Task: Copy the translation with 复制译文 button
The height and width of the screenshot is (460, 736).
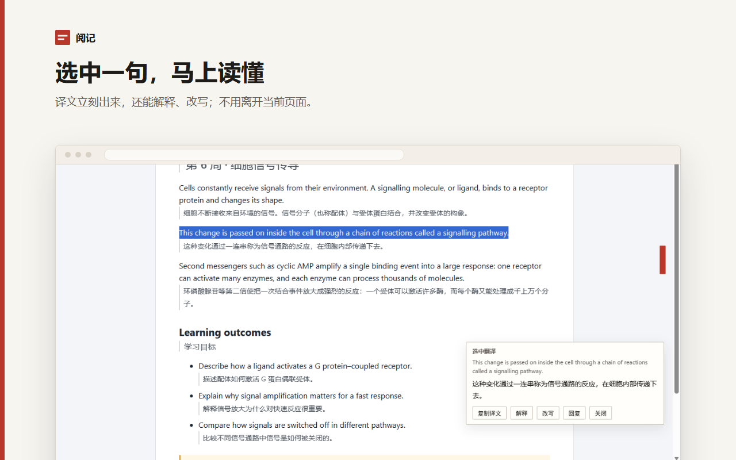Action: (x=489, y=413)
